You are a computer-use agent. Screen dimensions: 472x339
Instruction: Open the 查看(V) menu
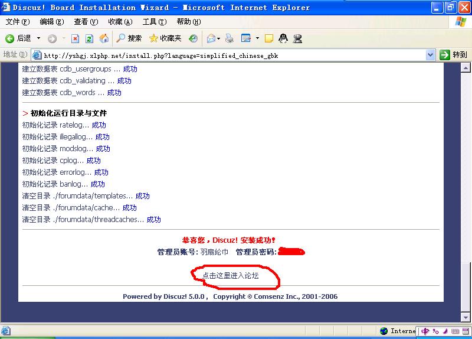pos(86,22)
